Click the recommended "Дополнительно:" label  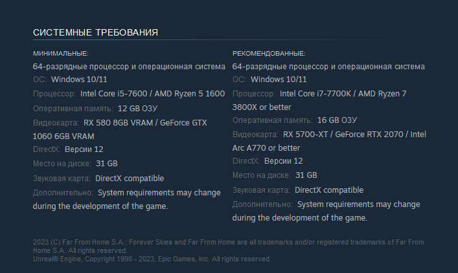[262, 204]
